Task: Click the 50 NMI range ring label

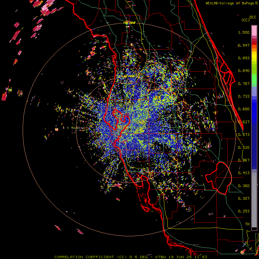Action: (x=129, y=76)
